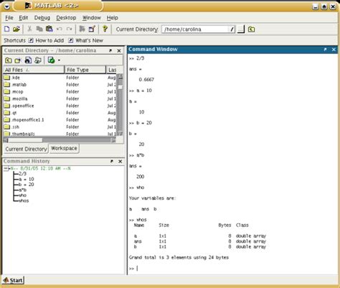Click the .mozilla folder icon

[x=7, y=98]
